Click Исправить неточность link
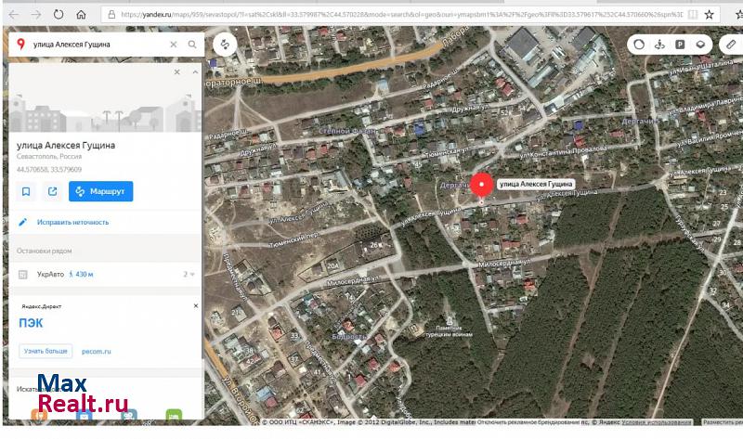Image resolution: width=743 pixels, height=439 pixels. click(72, 223)
